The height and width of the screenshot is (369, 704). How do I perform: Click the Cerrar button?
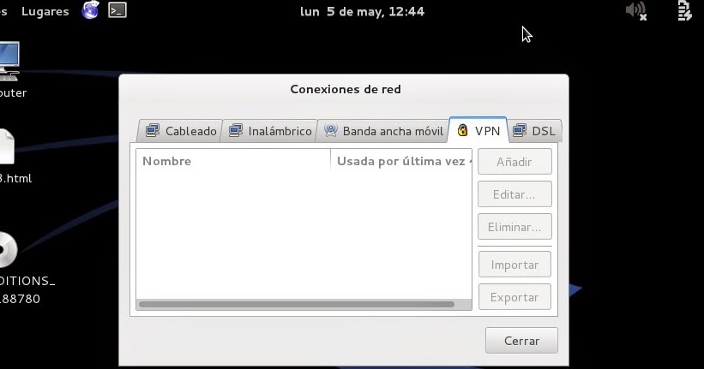(521, 341)
